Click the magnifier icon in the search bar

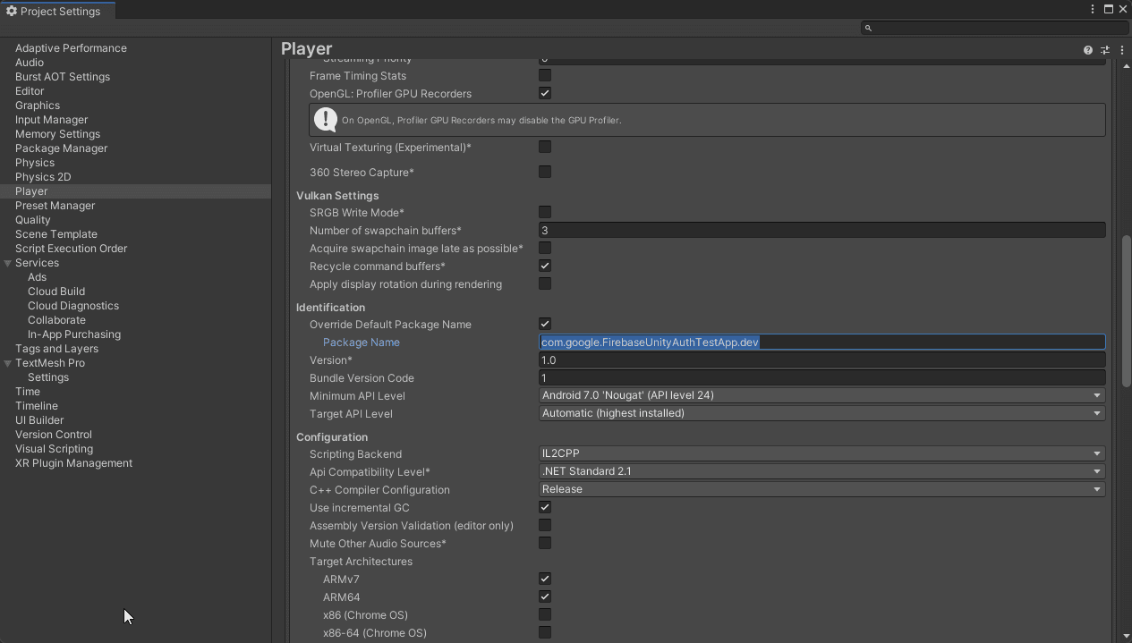point(867,28)
